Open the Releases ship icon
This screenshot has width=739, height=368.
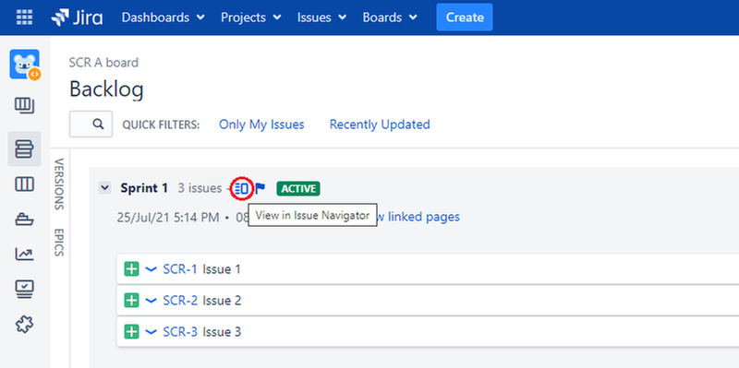pos(25,219)
